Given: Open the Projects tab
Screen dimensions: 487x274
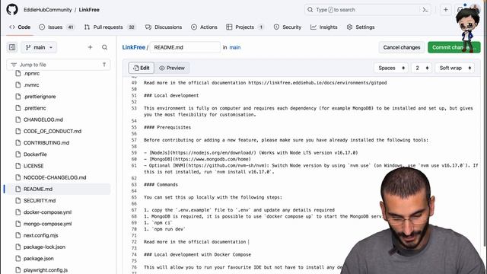Looking at the screenshot, I should tap(245, 27).
